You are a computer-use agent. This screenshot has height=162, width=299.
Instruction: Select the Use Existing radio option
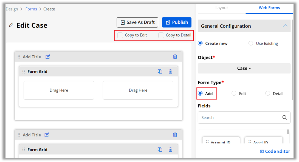pyautogui.click(x=251, y=43)
